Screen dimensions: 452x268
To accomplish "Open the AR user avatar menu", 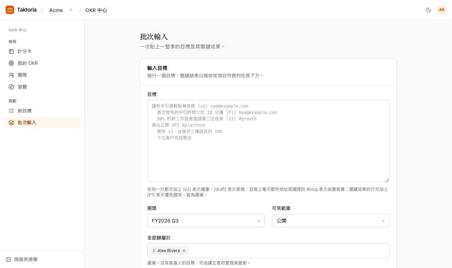I will 442,10.
